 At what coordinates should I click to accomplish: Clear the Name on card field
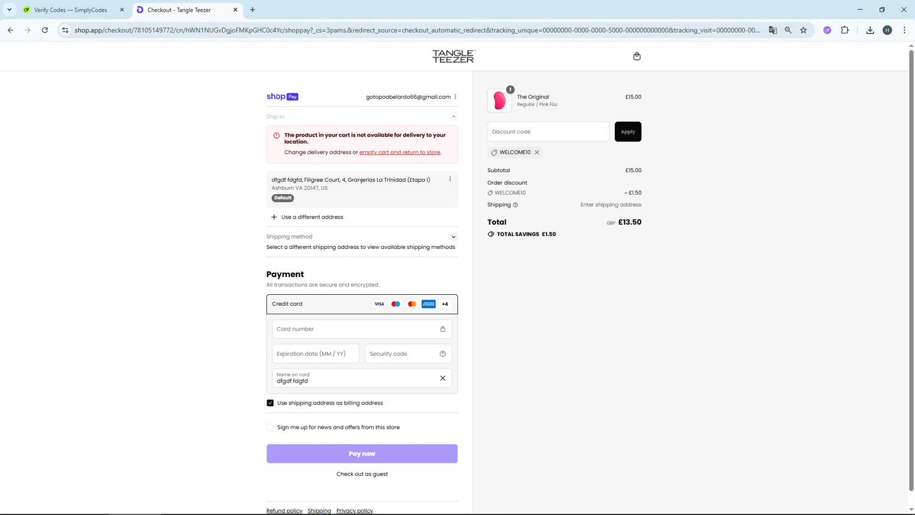point(443,378)
